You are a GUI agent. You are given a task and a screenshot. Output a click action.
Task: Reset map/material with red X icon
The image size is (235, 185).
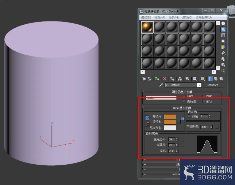[x=165, y=79]
